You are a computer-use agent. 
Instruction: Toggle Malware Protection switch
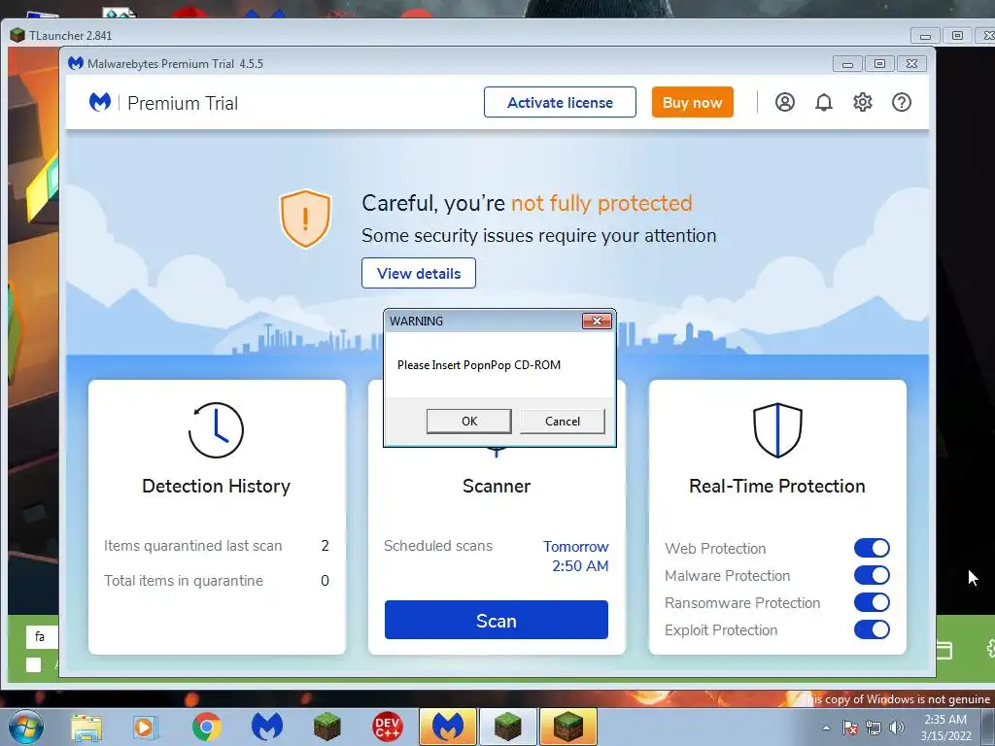coord(872,575)
